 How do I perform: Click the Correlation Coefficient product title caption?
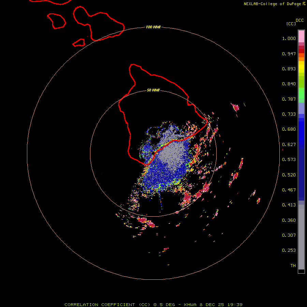pyautogui.click(x=153, y=305)
